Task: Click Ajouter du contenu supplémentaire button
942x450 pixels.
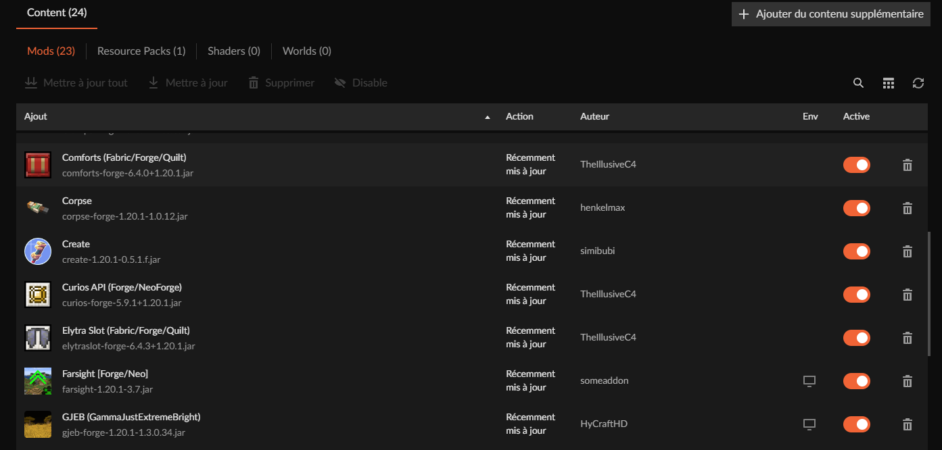Action: (831, 14)
